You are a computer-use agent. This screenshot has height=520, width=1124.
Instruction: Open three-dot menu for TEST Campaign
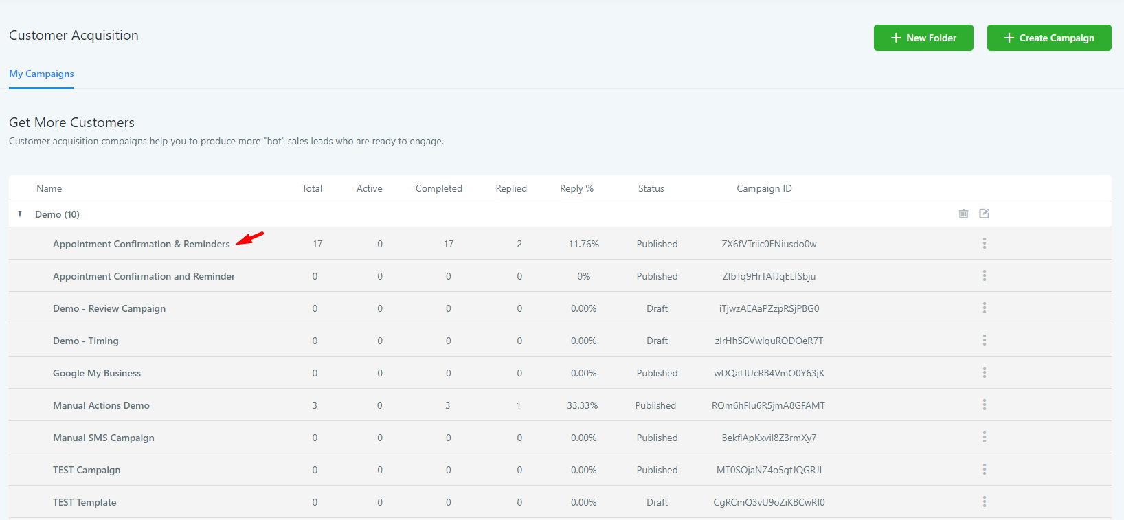pyautogui.click(x=984, y=469)
